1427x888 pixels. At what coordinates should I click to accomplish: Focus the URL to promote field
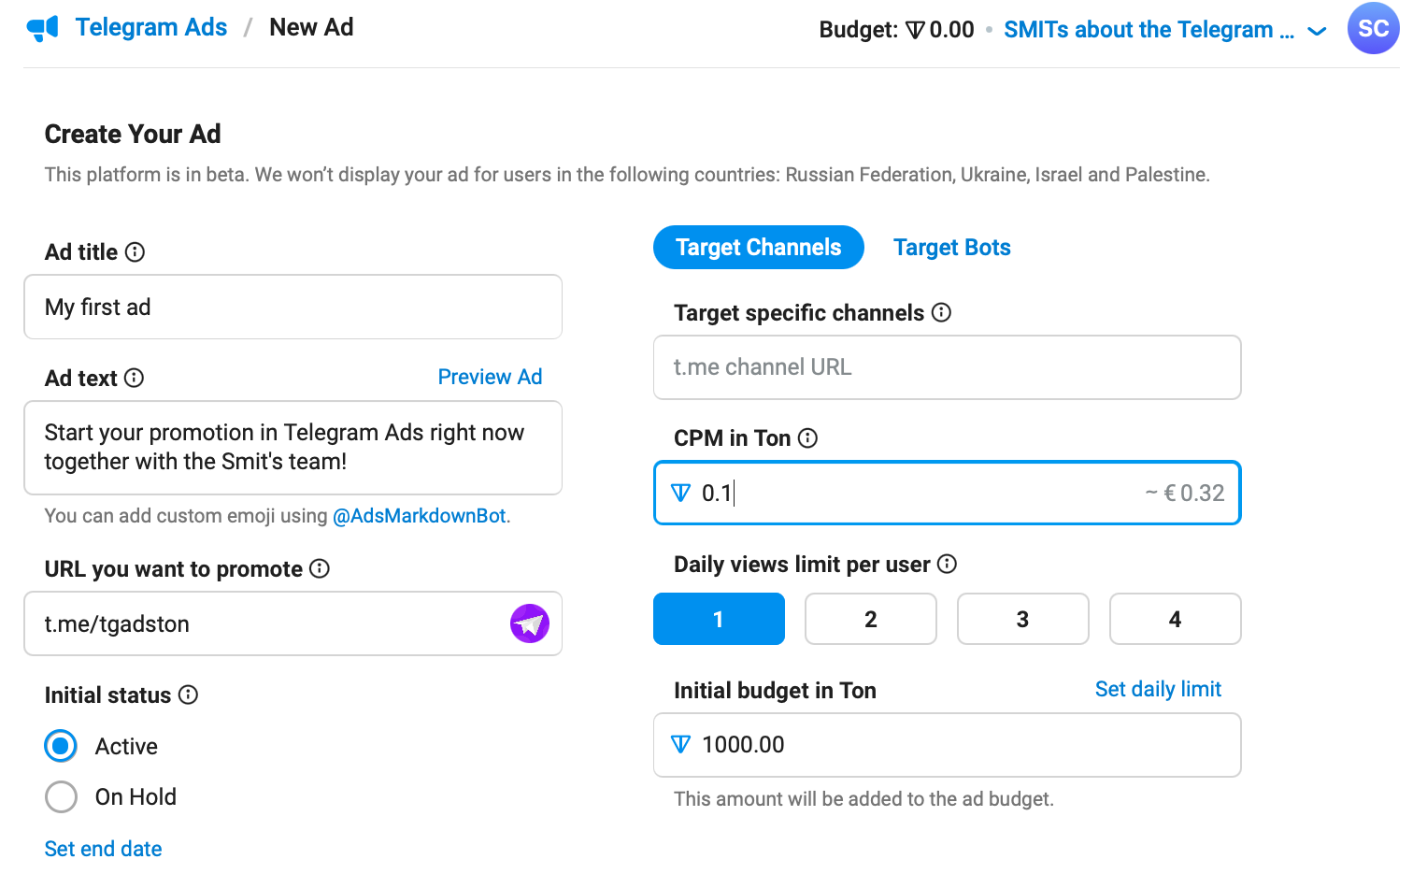pyautogui.click(x=293, y=623)
